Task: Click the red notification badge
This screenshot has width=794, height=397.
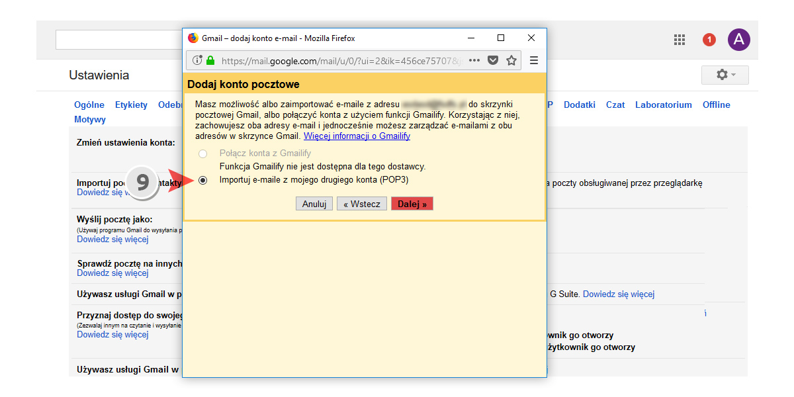Action: 709,40
